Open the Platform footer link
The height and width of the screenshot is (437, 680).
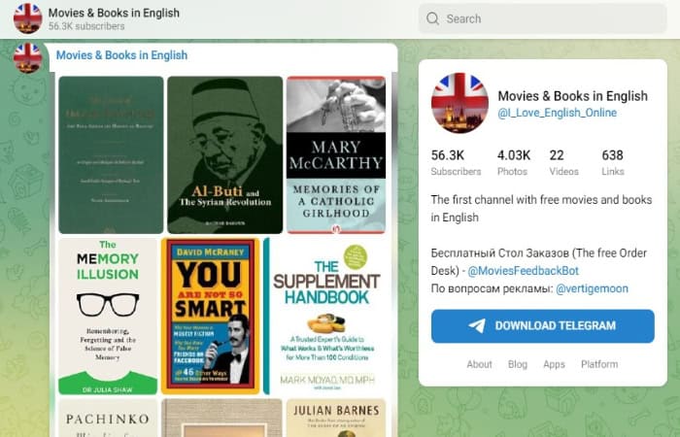(599, 364)
